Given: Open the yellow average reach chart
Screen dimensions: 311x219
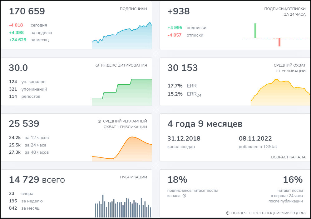Looking at the screenshot, I should 281,92.
